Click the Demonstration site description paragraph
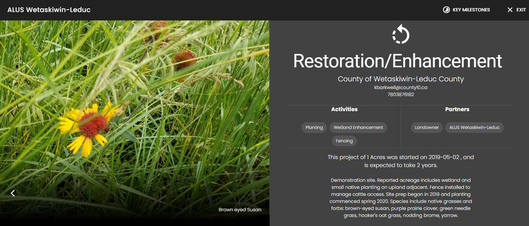Viewport: 529px width, 226px height. [401, 198]
